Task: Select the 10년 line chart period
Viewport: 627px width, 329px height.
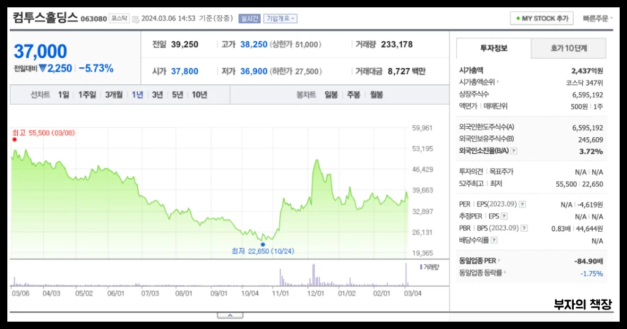Action: coord(199,95)
